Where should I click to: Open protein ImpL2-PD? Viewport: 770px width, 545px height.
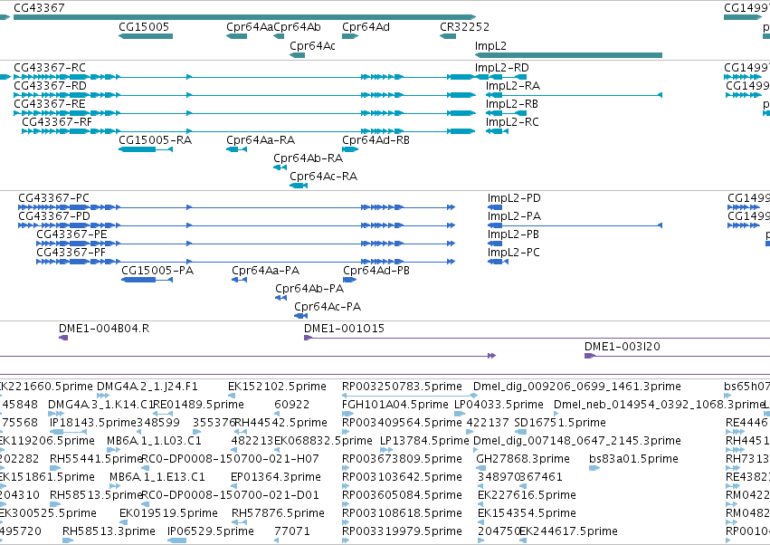tap(514, 198)
